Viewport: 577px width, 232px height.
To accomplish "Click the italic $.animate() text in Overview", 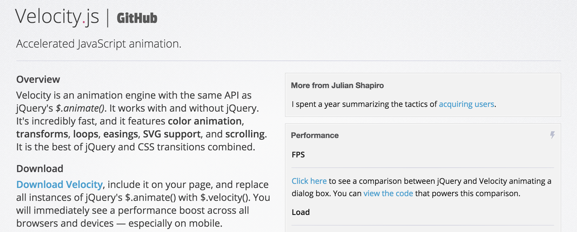I will pyautogui.click(x=80, y=108).
